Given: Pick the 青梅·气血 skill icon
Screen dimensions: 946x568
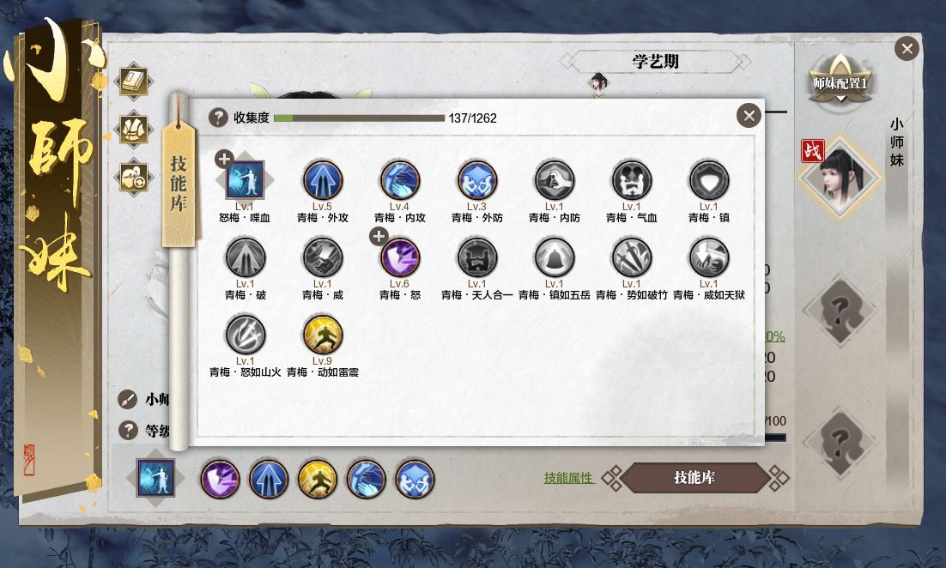Looking at the screenshot, I should (x=631, y=179).
